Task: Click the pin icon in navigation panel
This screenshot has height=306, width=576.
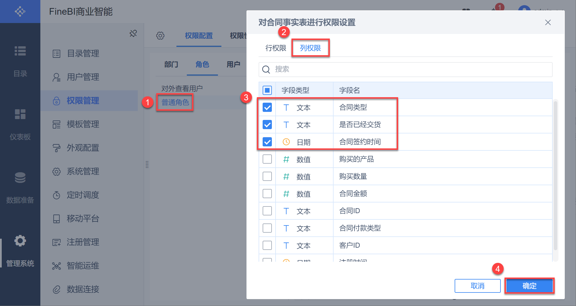Action: pos(133,33)
